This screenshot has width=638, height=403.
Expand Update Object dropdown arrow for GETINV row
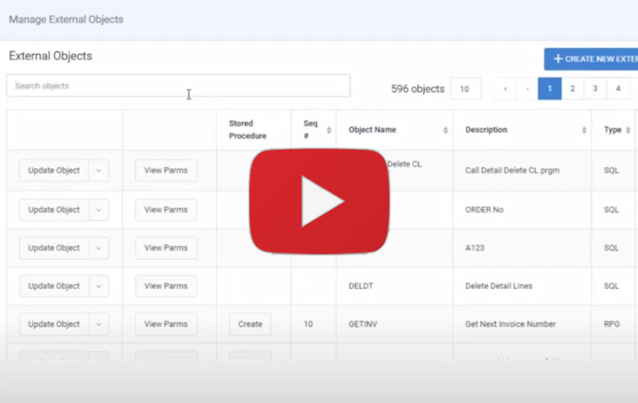click(99, 324)
